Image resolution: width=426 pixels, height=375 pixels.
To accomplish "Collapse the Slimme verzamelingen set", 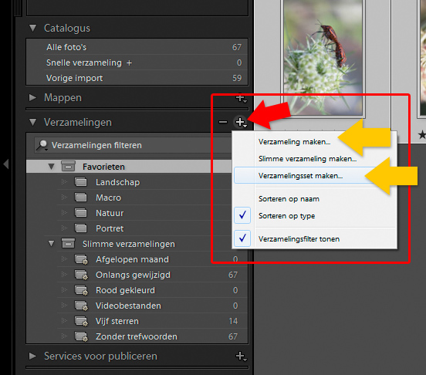I will (51, 244).
